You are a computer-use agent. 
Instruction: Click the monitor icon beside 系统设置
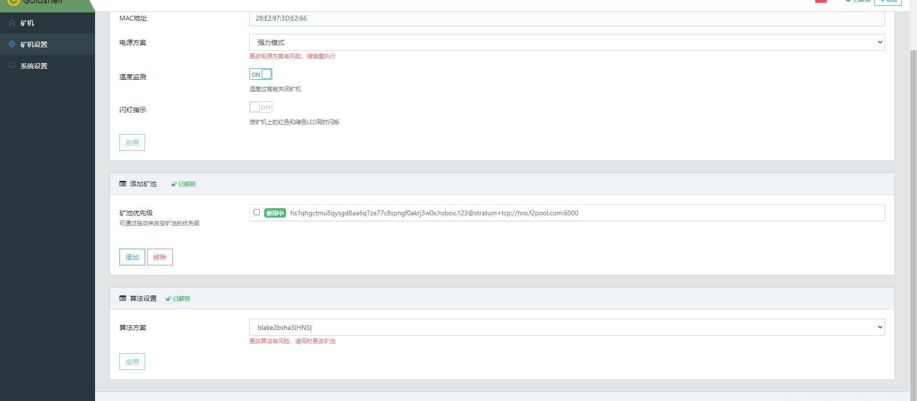(x=12, y=65)
